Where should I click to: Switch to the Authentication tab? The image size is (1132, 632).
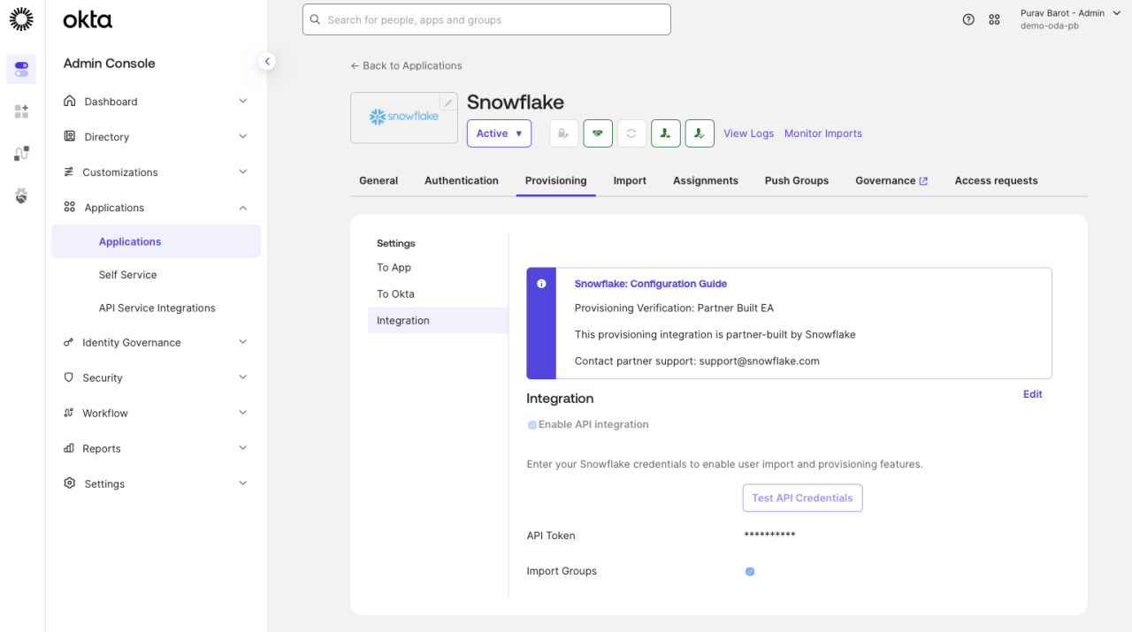462,180
